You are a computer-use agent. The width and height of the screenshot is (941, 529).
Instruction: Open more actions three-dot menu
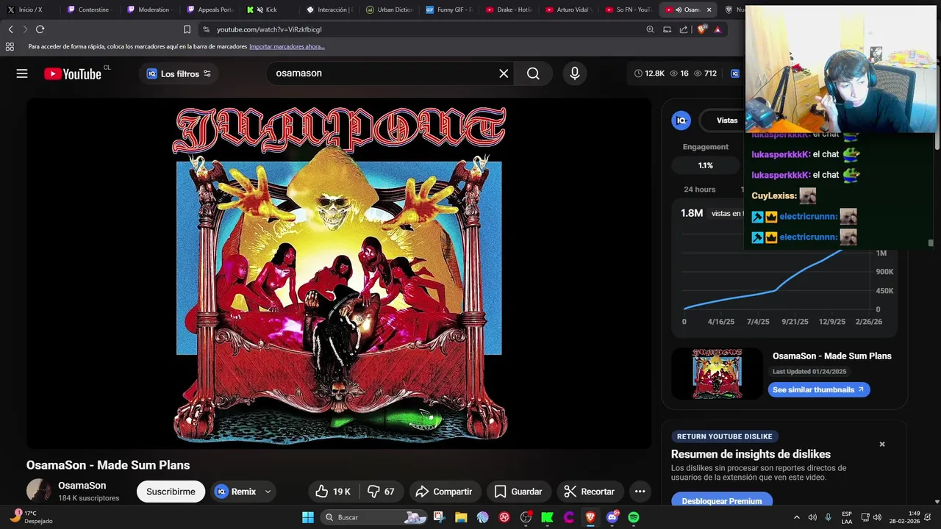click(640, 492)
